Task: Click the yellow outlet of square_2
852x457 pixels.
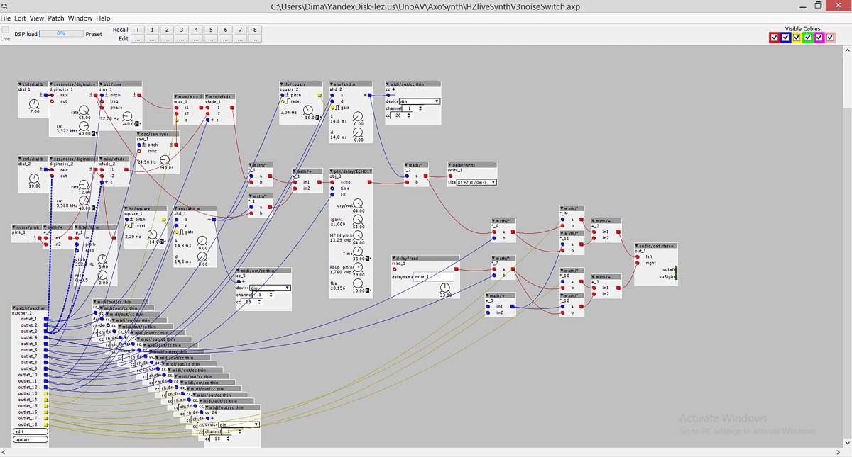Action: tap(319, 94)
